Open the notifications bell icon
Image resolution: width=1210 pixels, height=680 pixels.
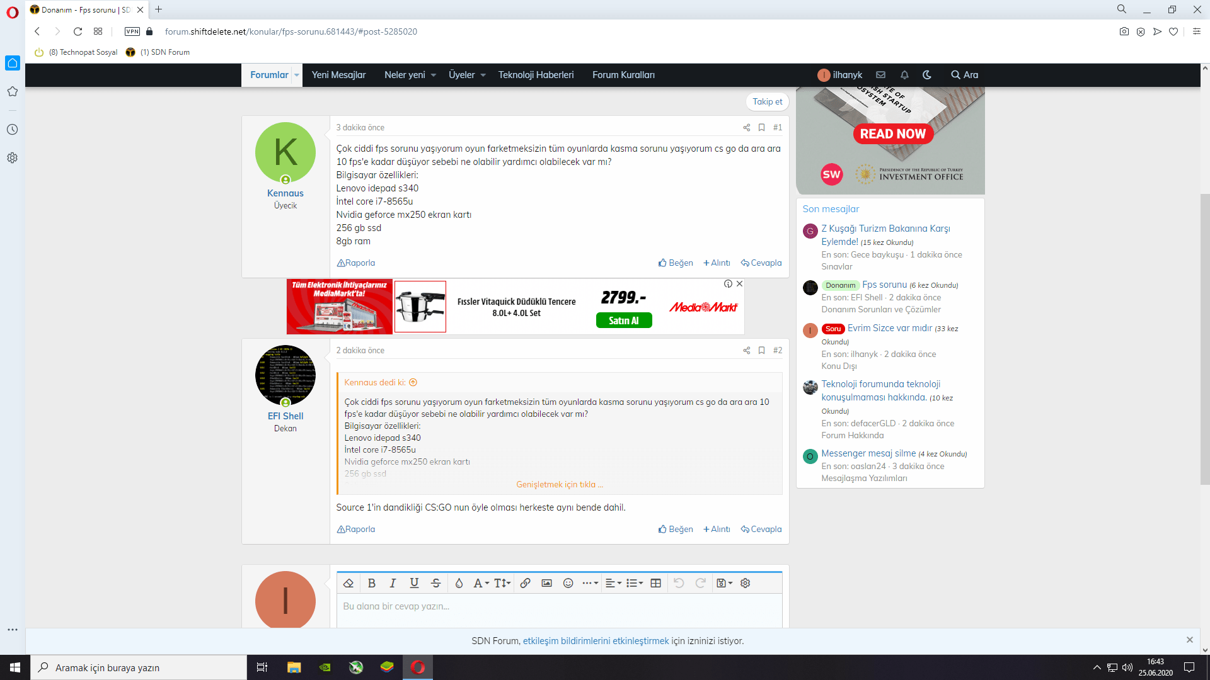click(x=904, y=75)
